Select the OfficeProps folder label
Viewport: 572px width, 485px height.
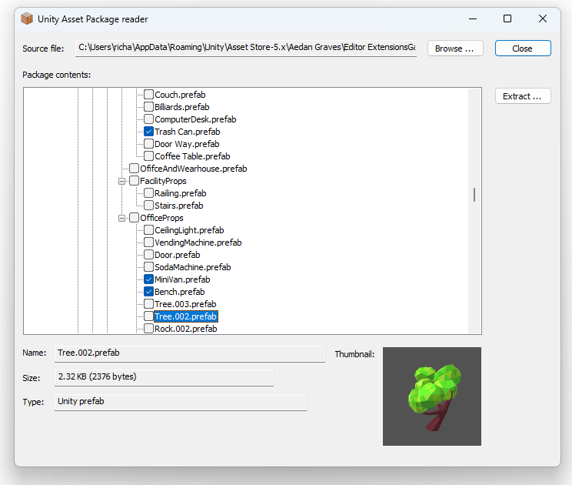coord(161,218)
